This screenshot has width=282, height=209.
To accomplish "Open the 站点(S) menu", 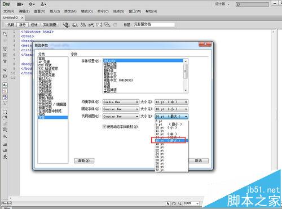I will pos(118,11).
